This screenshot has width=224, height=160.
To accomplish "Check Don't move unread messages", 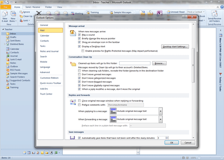I will 79,74.
